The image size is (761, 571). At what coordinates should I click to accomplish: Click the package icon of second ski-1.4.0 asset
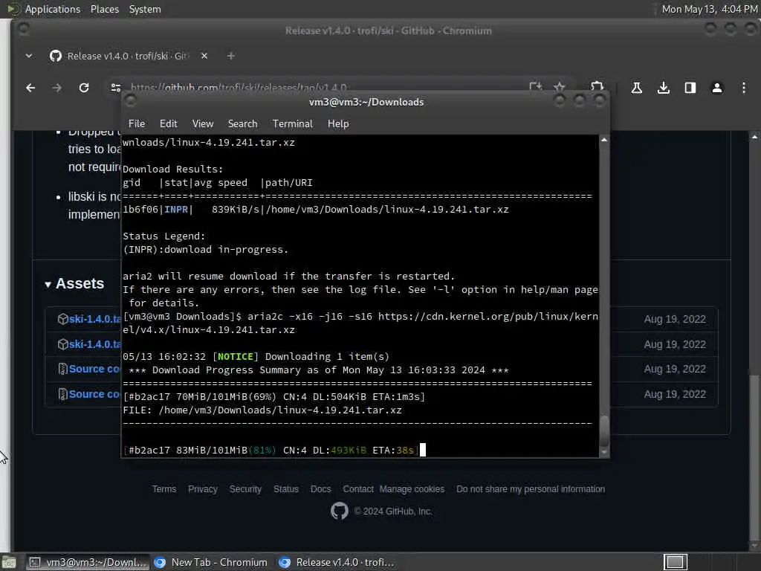pyautogui.click(x=62, y=344)
